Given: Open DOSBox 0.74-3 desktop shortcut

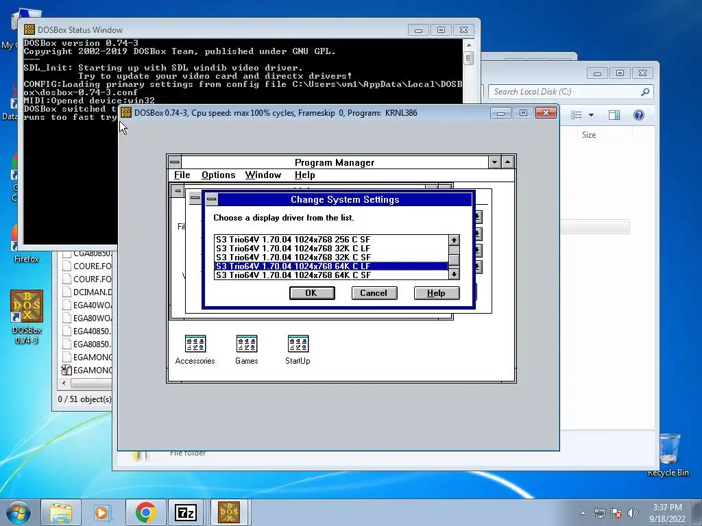Looking at the screenshot, I should [x=27, y=317].
